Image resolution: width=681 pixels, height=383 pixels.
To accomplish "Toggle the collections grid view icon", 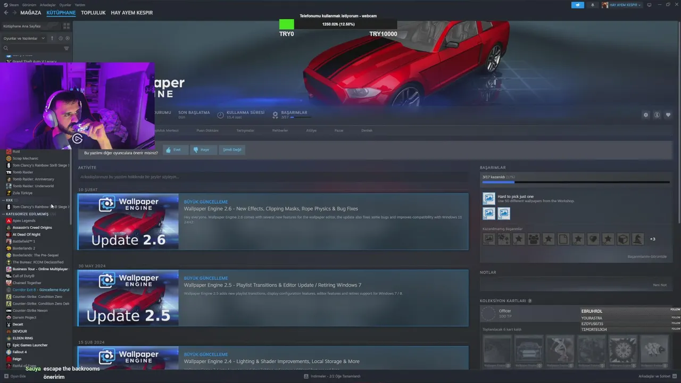I will 67,26.
